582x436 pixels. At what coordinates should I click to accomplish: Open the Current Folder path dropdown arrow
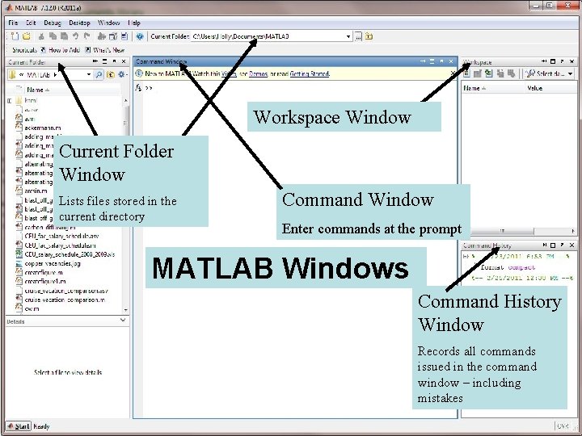point(348,36)
